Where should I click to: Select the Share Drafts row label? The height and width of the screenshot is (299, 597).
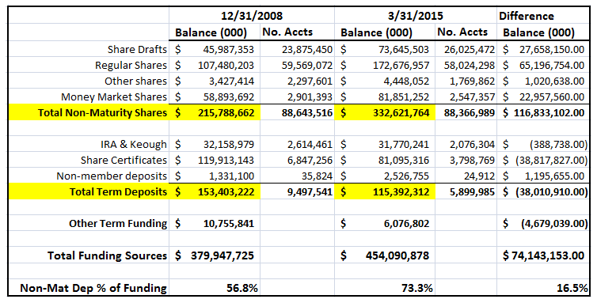click(137, 50)
